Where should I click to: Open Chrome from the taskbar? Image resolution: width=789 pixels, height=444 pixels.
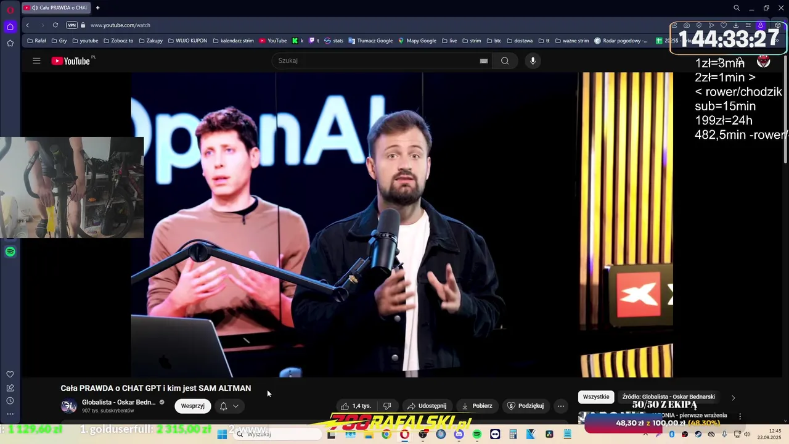click(386, 434)
